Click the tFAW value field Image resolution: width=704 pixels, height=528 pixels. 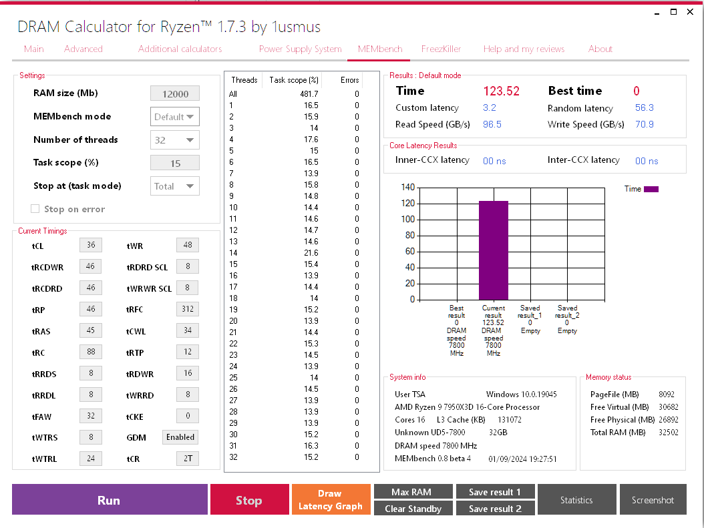[91, 415]
